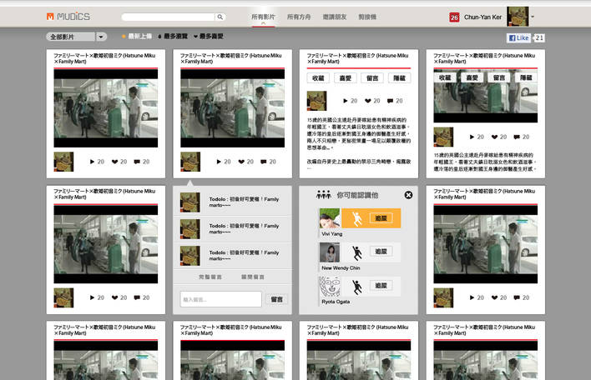Click the running figure icon beside Ryota Ogata
Screen dimensions: 591x380
click(x=357, y=287)
